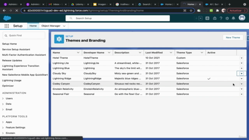Switch to the Home tab in Setup

tap(33, 26)
